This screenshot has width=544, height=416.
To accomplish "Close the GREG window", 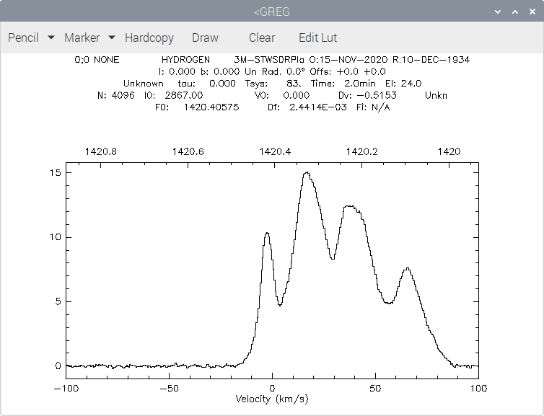I will (532, 12).
